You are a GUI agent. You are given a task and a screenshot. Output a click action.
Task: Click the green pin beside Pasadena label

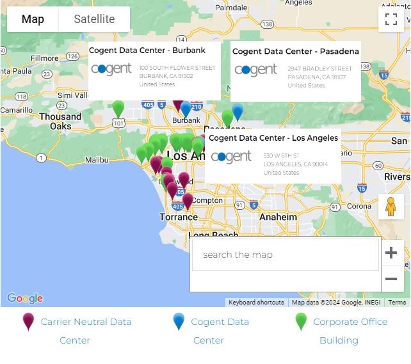click(x=227, y=118)
